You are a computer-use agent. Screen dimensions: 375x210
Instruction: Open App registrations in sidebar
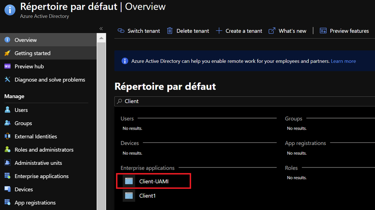coord(48,203)
